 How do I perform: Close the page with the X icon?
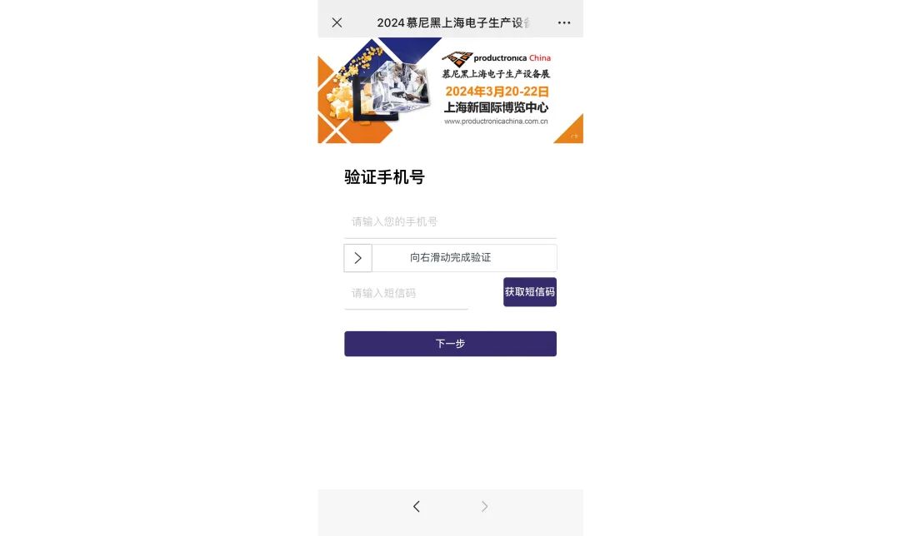pyautogui.click(x=337, y=22)
